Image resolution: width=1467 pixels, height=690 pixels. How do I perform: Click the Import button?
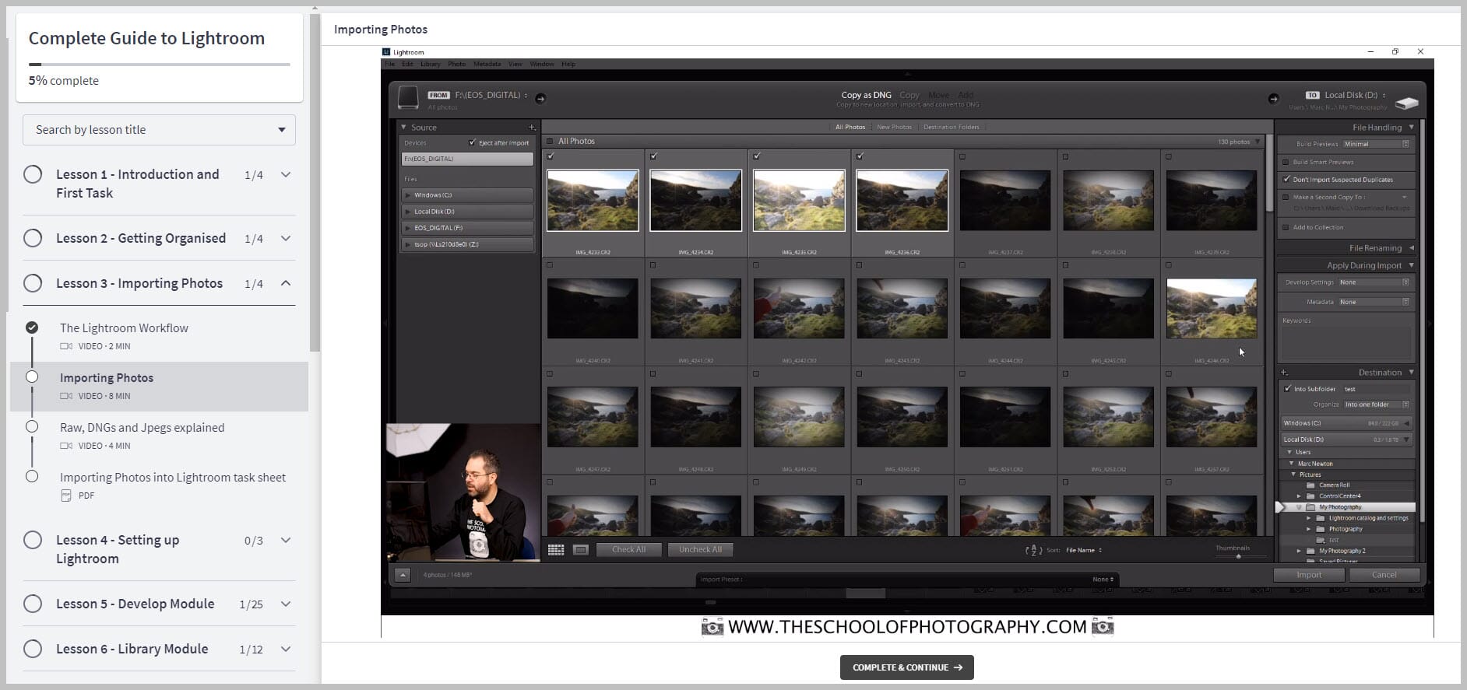[x=1309, y=575]
